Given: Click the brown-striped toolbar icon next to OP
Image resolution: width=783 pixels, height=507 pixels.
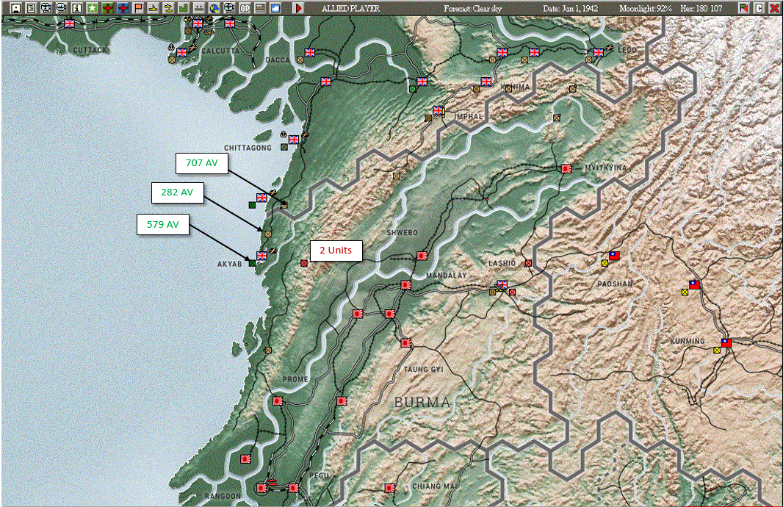Looking at the screenshot, I should [x=260, y=8].
